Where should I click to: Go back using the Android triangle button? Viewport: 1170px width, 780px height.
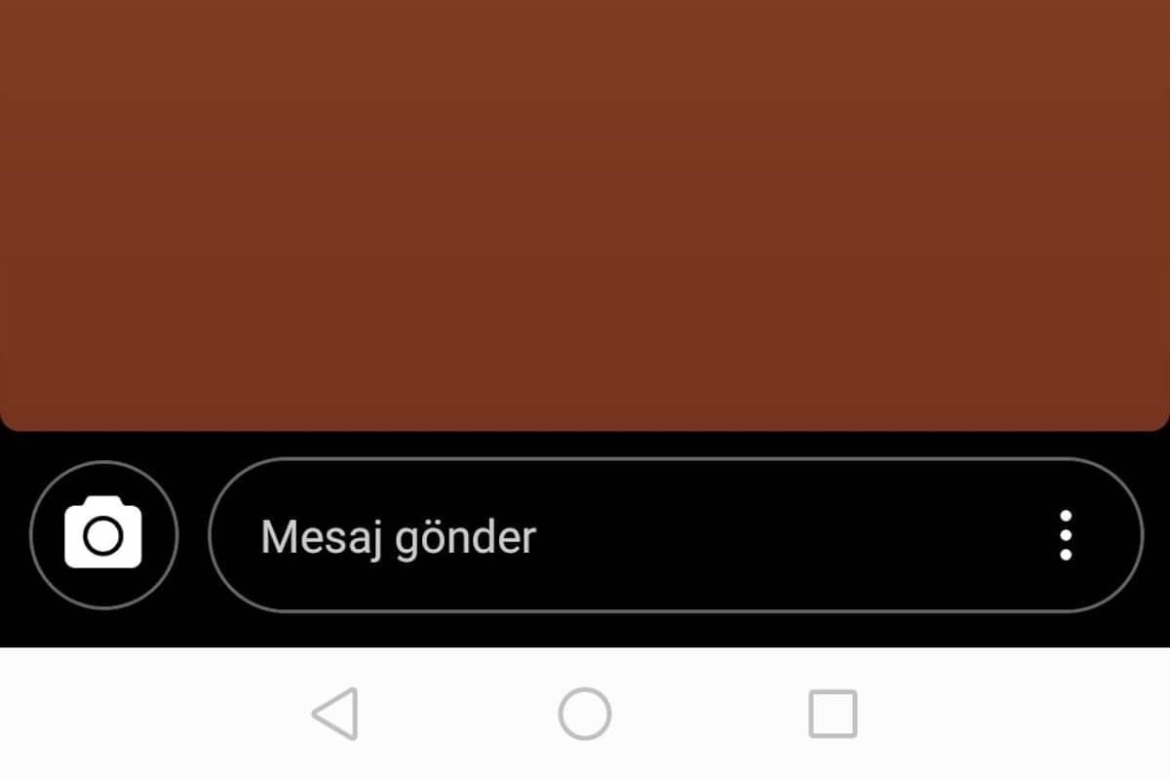[x=335, y=714]
